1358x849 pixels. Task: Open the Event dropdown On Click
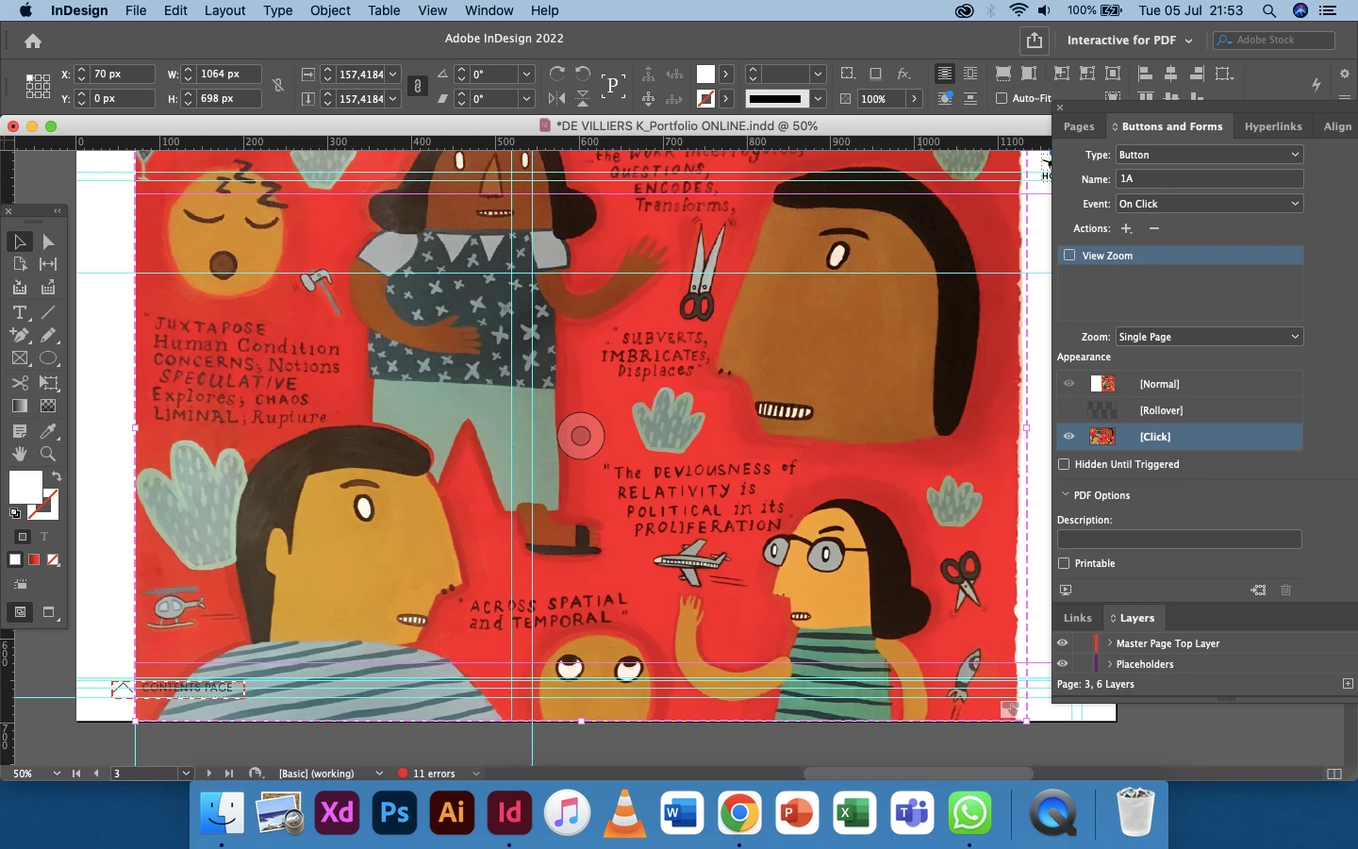pos(1209,204)
